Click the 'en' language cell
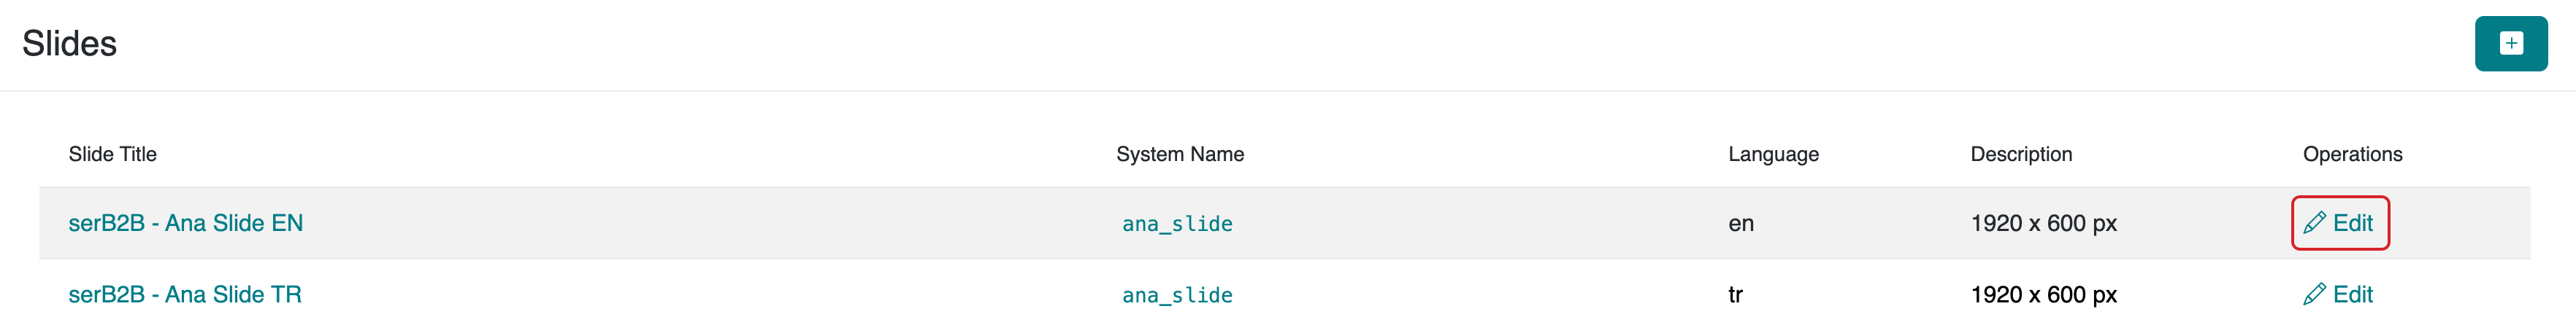This screenshot has width=2576, height=325. point(1740,223)
